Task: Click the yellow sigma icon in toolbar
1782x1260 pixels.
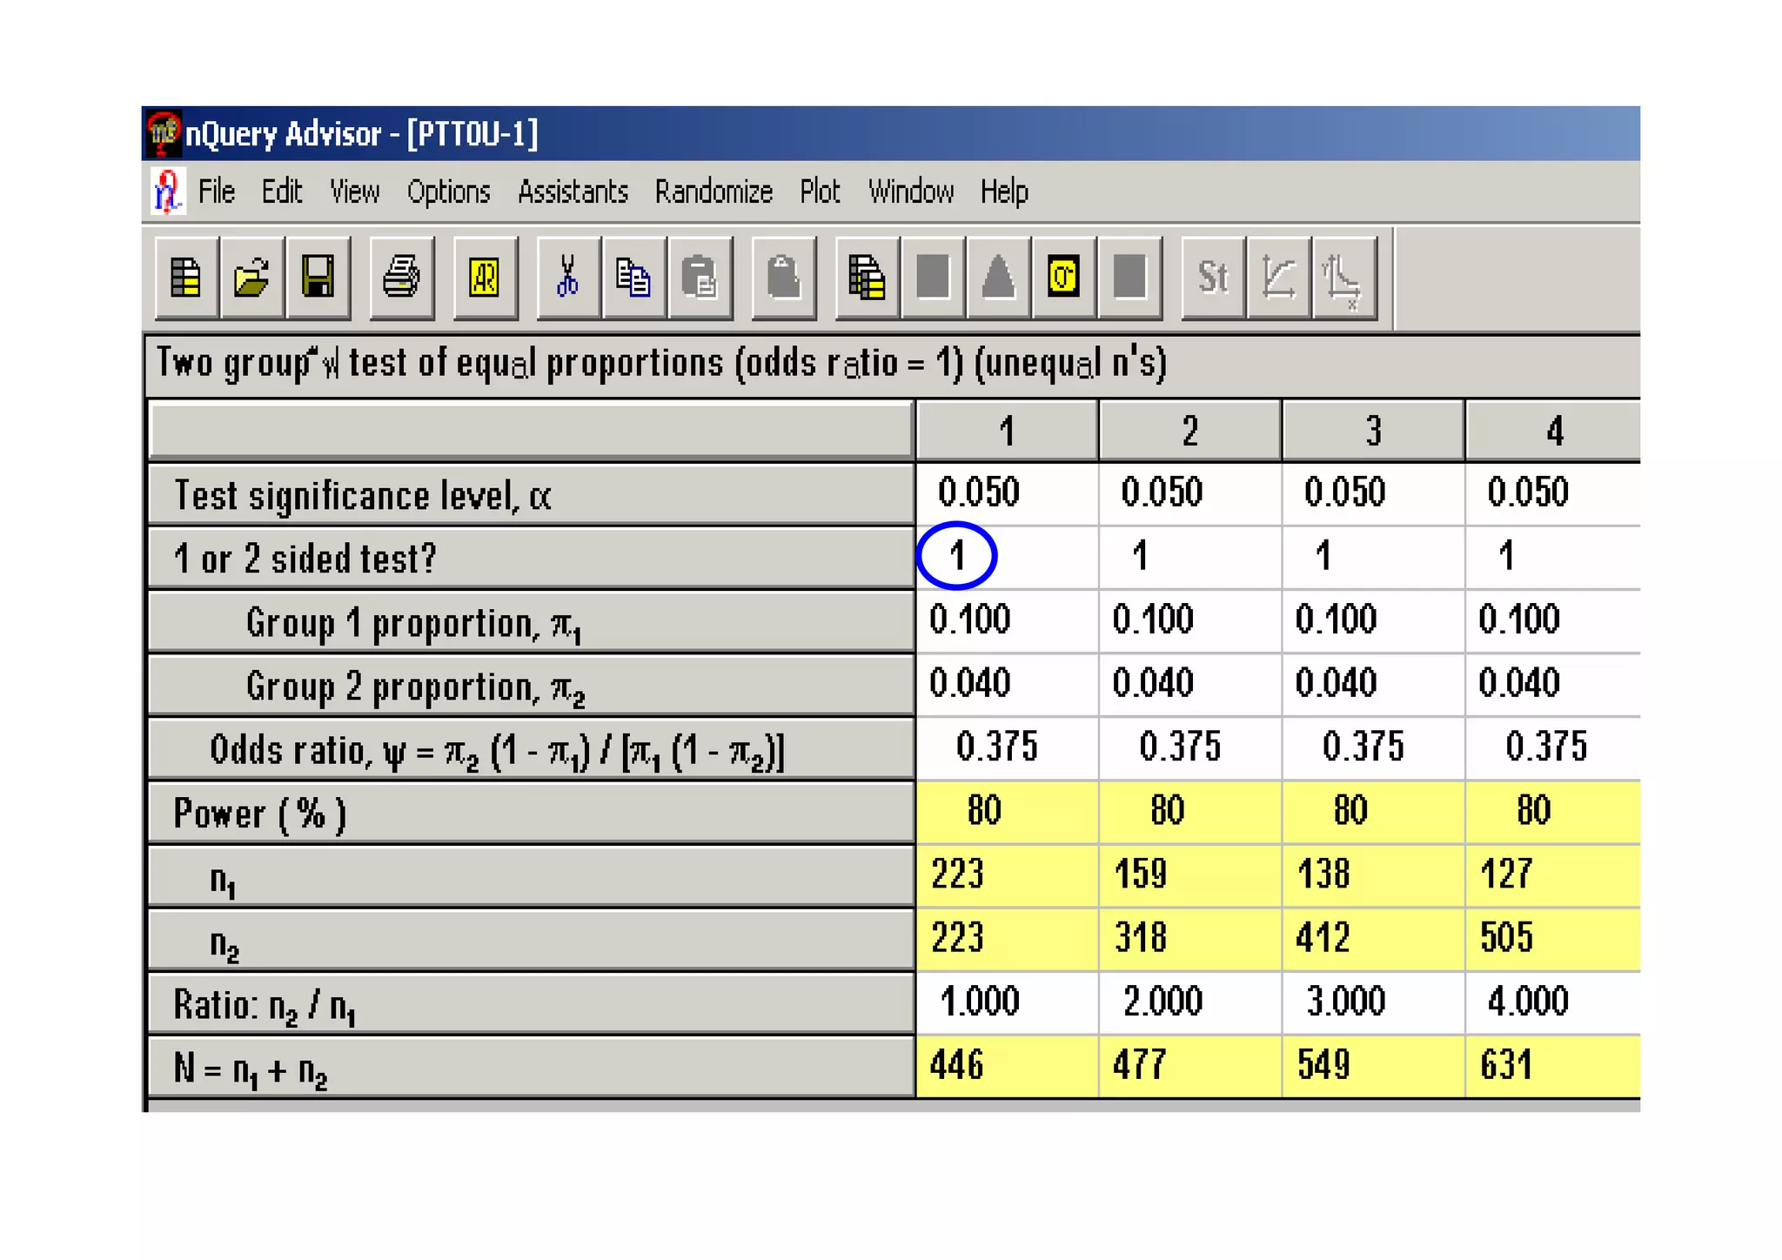Action: coord(1063,278)
